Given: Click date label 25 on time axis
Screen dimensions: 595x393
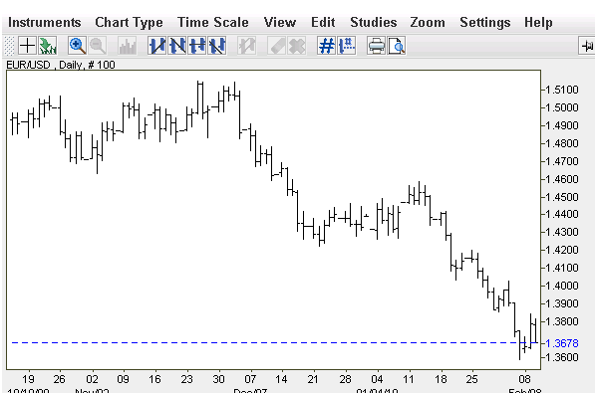Looking at the screenshot, I should pyautogui.click(x=471, y=379).
